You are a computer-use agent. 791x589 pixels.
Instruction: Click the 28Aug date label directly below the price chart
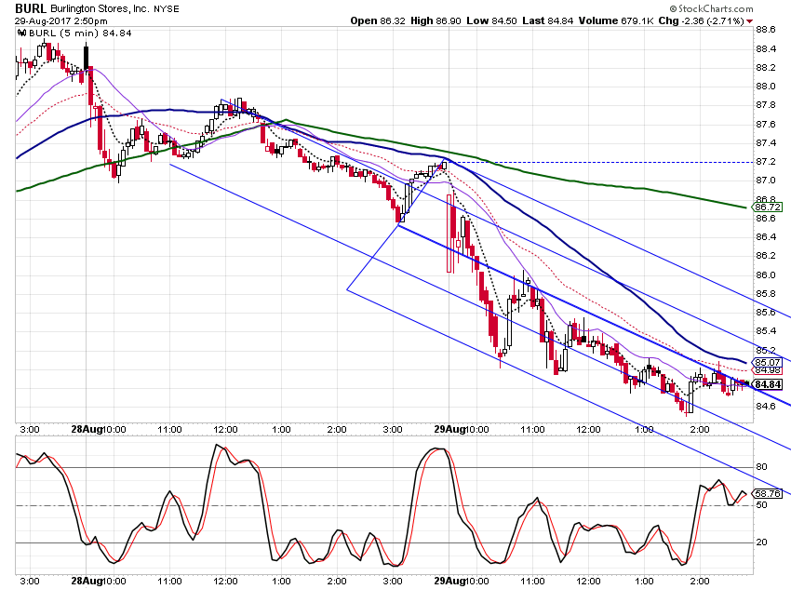[87, 429]
